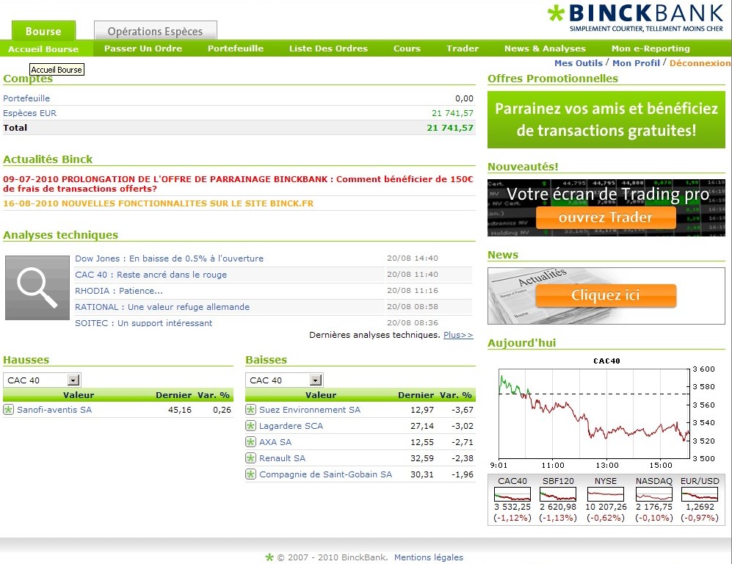This screenshot has height=564, width=732.
Task: Click green star icon beside Renault SA
Action: (250, 458)
